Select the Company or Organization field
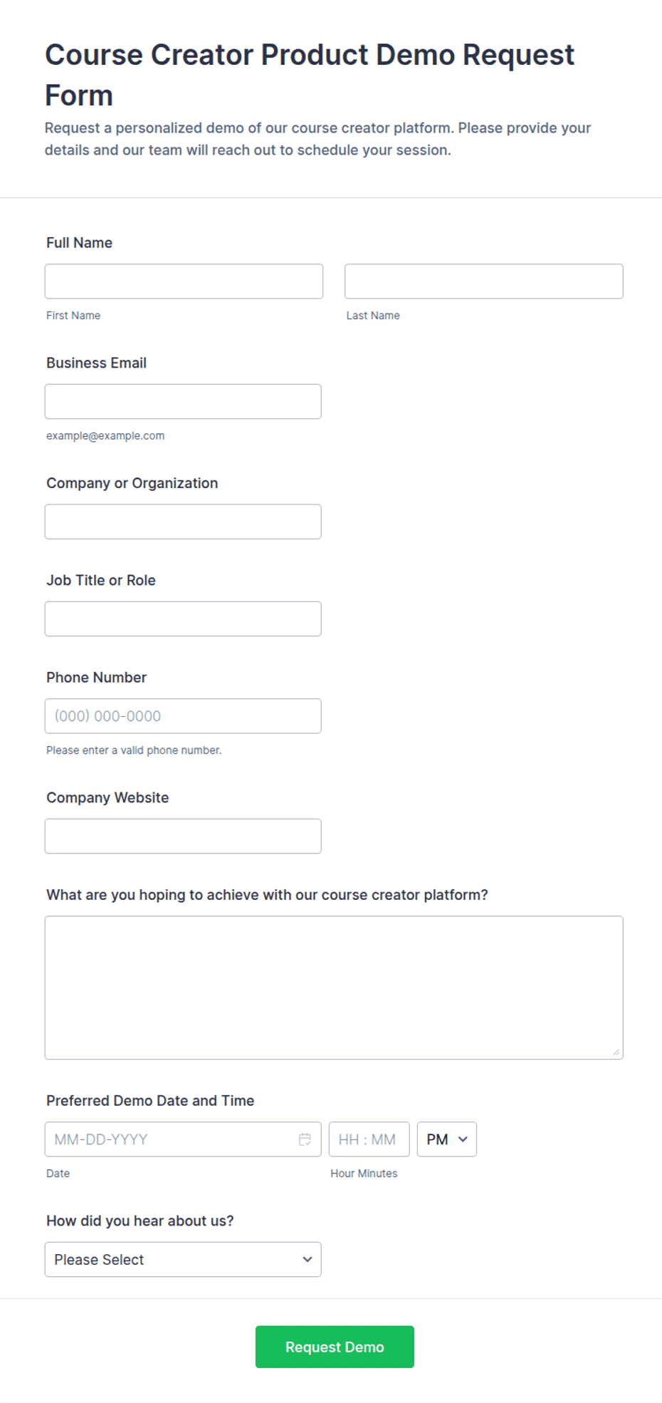 (183, 522)
